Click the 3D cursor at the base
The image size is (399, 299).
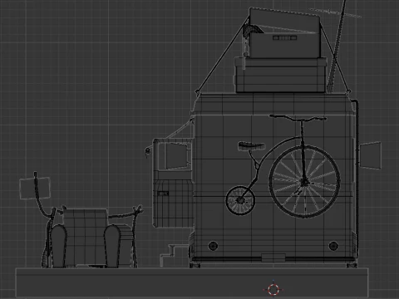273,290
